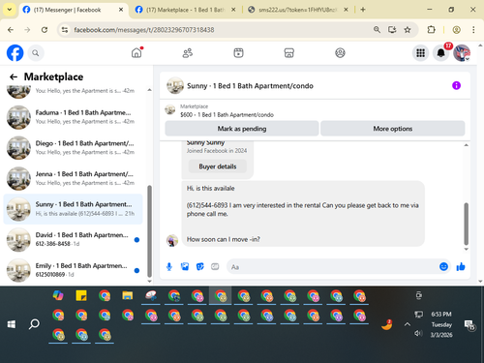Open the David conversation 612-386-8458
This screenshot has height=363, width=484.
[x=73, y=240]
